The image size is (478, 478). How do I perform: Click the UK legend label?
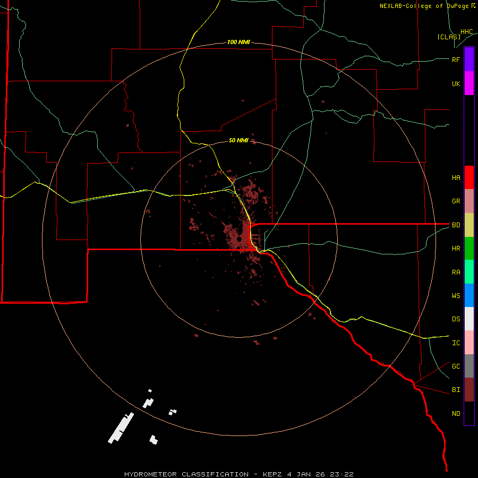[x=456, y=83]
